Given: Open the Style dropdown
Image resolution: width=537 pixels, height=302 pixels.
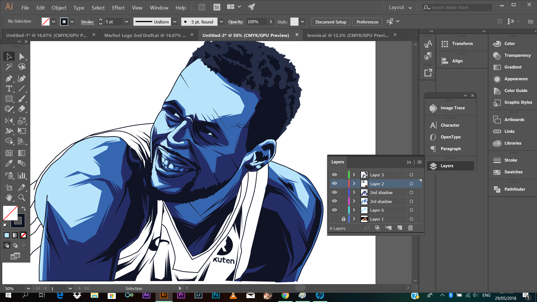Looking at the screenshot, I should pos(302,22).
